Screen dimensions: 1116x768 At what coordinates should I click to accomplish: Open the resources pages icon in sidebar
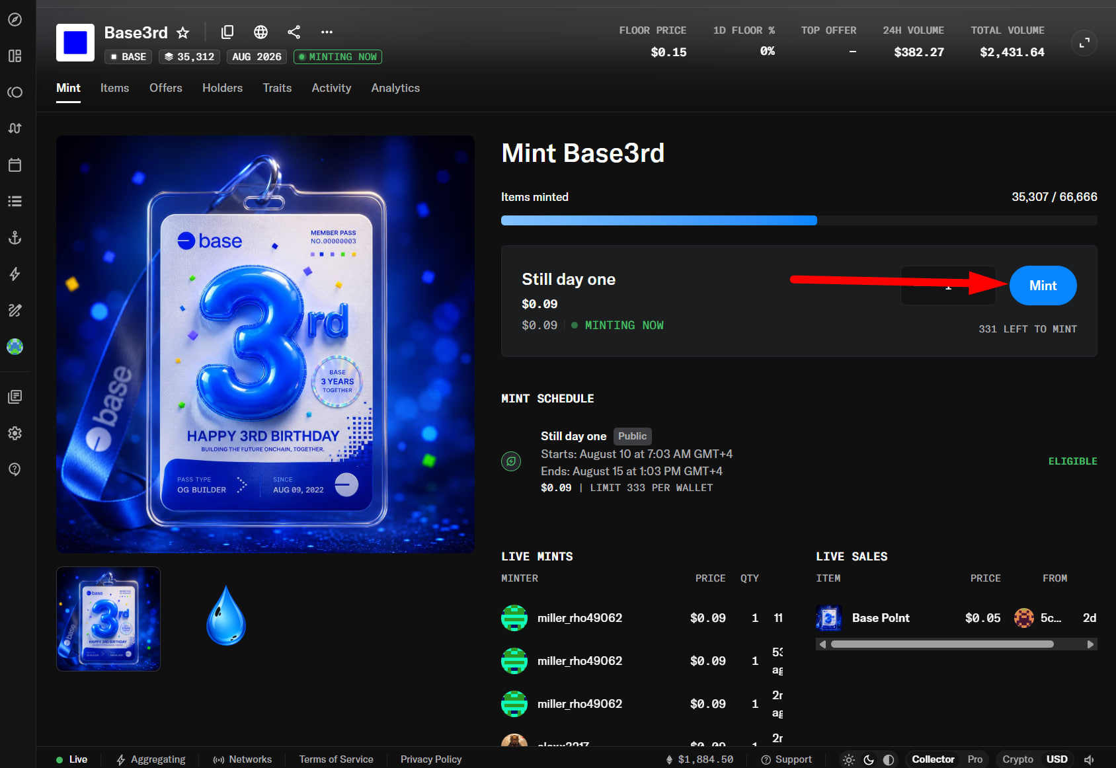(15, 397)
